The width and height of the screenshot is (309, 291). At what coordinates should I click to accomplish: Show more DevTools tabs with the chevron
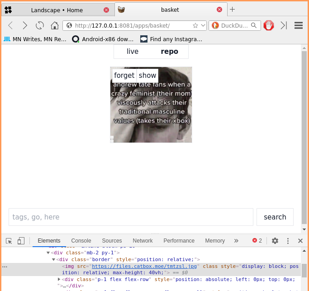click(x=236, y=241)
